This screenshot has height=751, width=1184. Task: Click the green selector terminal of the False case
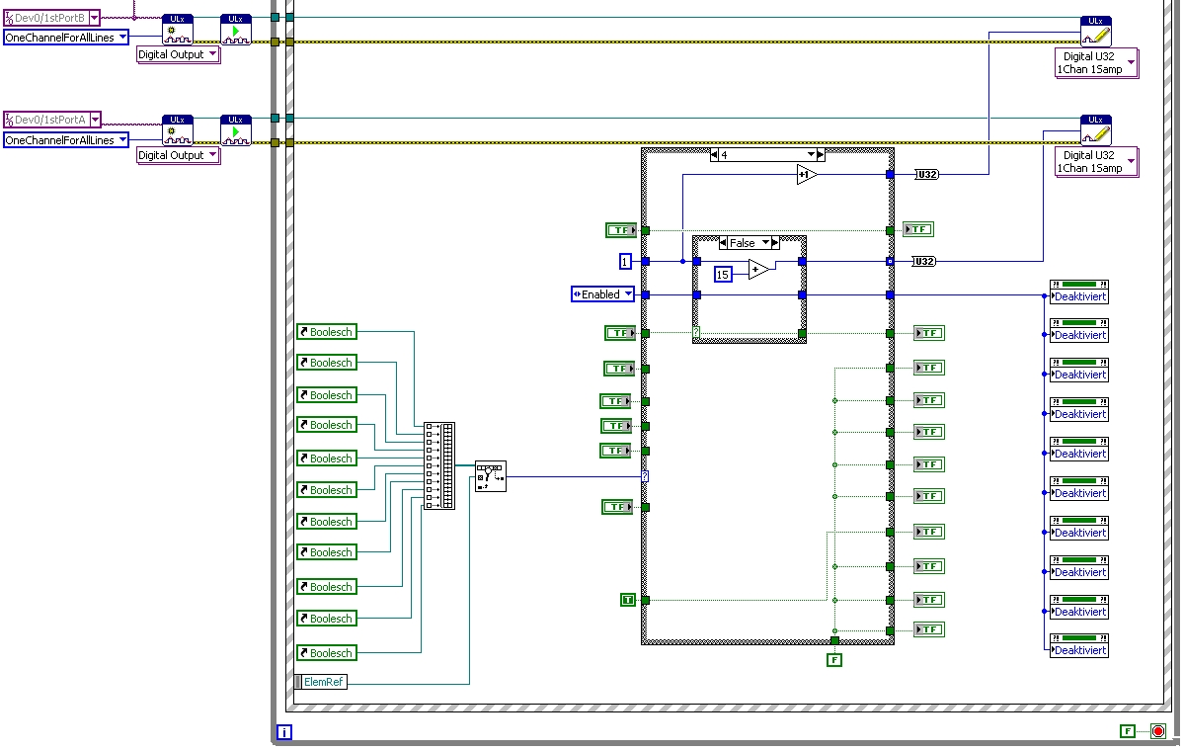pos(696,332)
